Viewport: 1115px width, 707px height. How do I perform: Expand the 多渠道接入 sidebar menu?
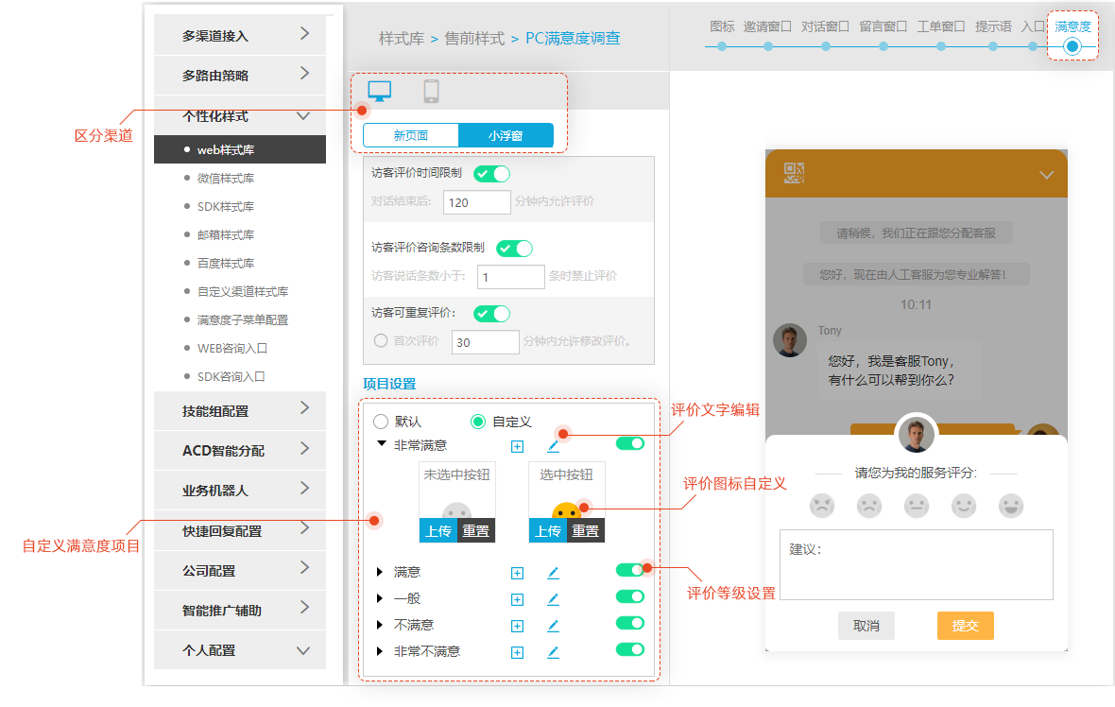(240, 35)
